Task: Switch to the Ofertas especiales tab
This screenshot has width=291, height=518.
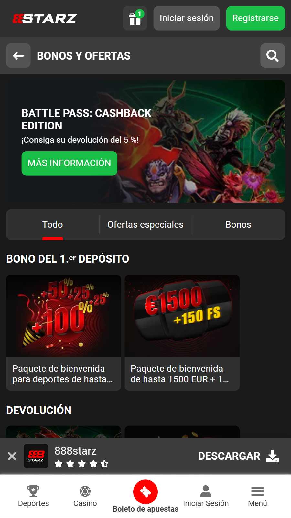Action: coord(145,225)
